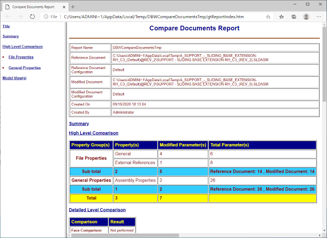Open the user profile avatar

click(306, 17)
